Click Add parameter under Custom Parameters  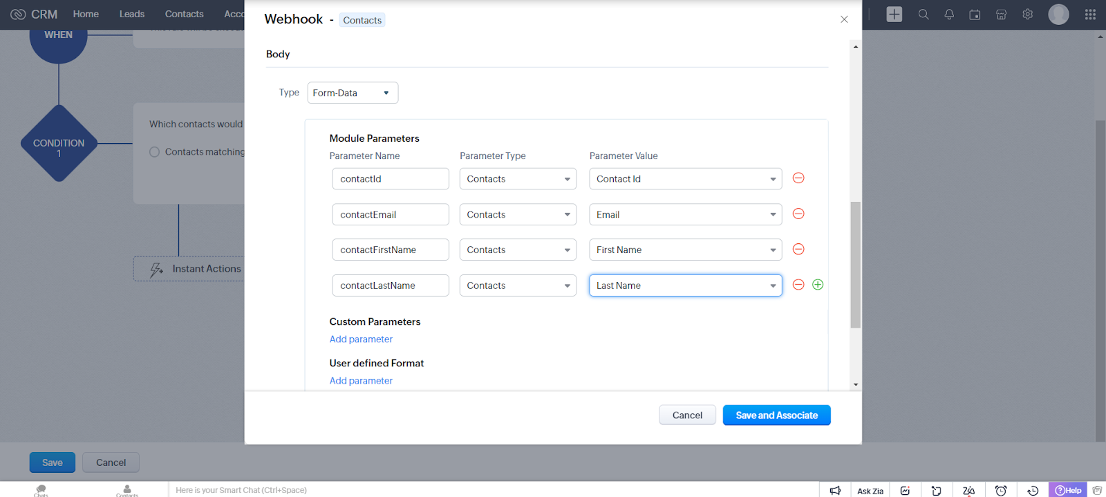click(x=361, y=339)
